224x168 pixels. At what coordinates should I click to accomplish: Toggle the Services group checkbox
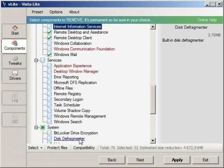pos(43,60)
